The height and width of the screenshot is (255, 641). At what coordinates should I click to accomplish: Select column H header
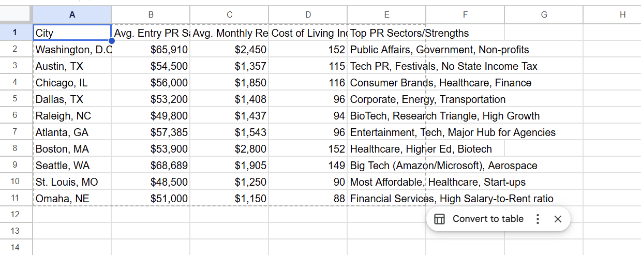pos(622,15)
